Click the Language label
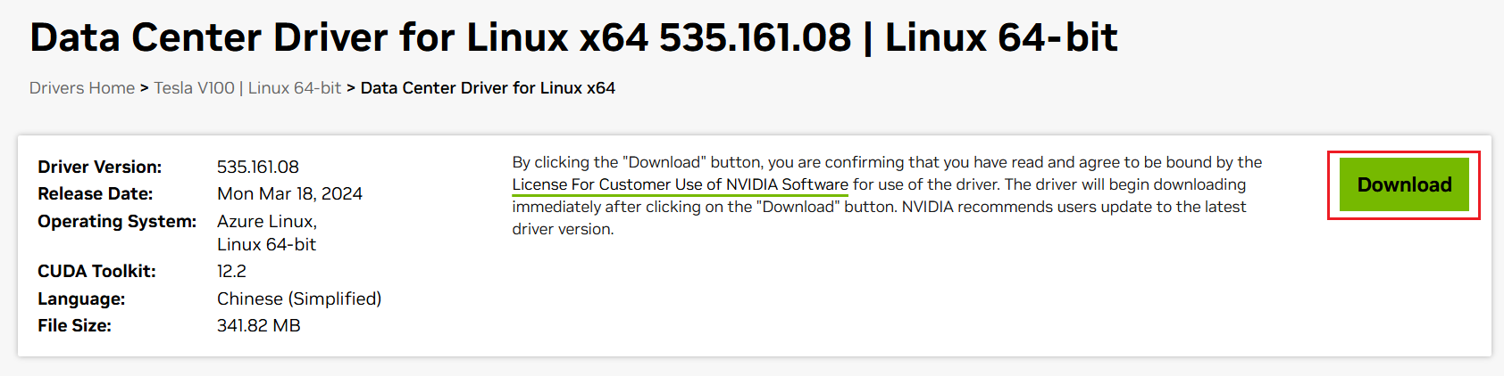This screenshot has height=376, width=1504. coord(81,298)
